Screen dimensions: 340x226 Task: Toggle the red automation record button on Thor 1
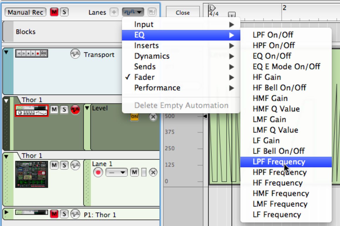(x=75, y=109)
